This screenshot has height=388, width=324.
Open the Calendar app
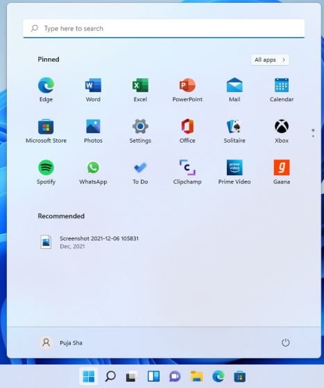pos(282,89)
